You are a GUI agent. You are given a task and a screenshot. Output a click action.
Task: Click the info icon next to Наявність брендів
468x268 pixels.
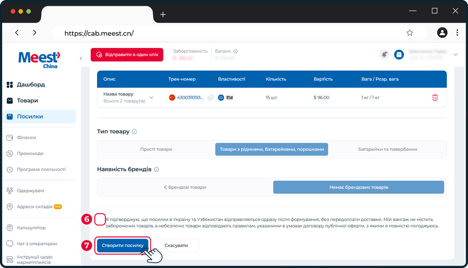pyautogui.click(x=156, y=169)
